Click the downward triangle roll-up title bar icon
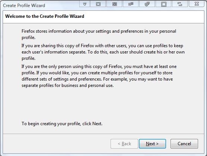Viewport: 207px width, 156px height. (85, 4)
